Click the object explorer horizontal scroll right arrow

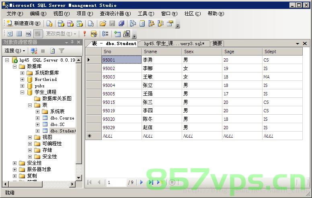[72, 184]
